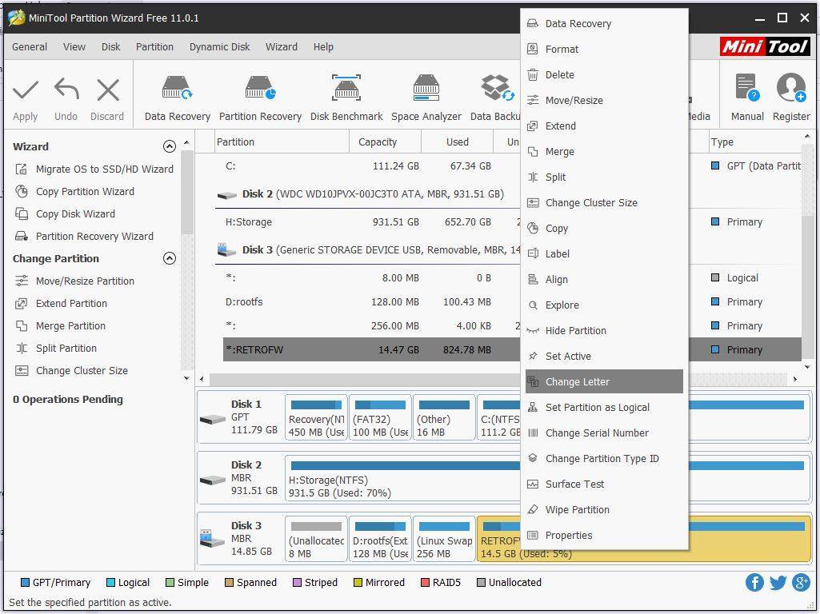Screen dimensions: 820x614
Task: Click the sidebar scroll-down arrow
Action: pos(186,378)
